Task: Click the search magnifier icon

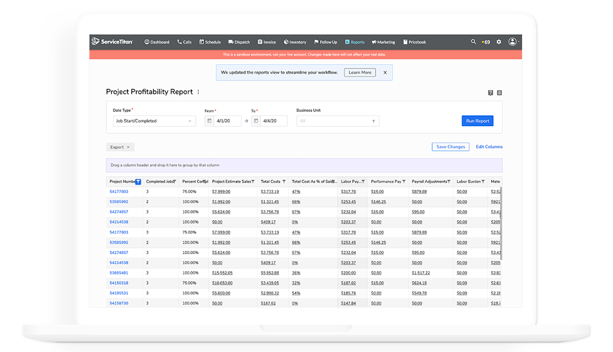Action: [473, 41]
